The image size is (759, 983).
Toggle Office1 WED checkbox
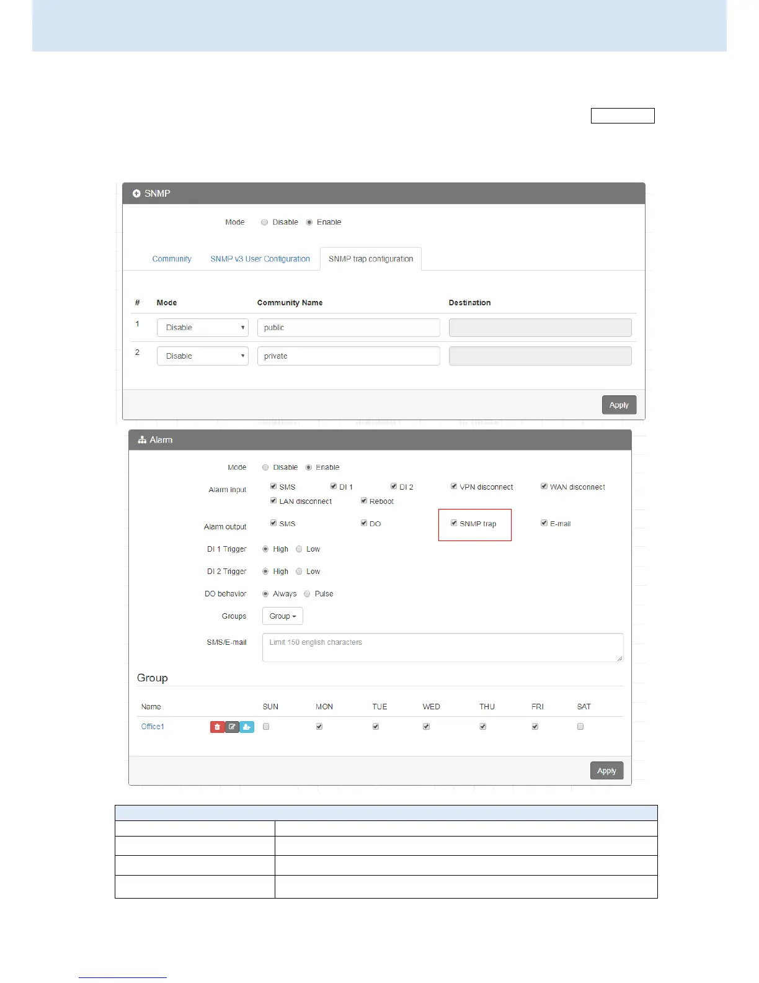click(x=427, y=727)
